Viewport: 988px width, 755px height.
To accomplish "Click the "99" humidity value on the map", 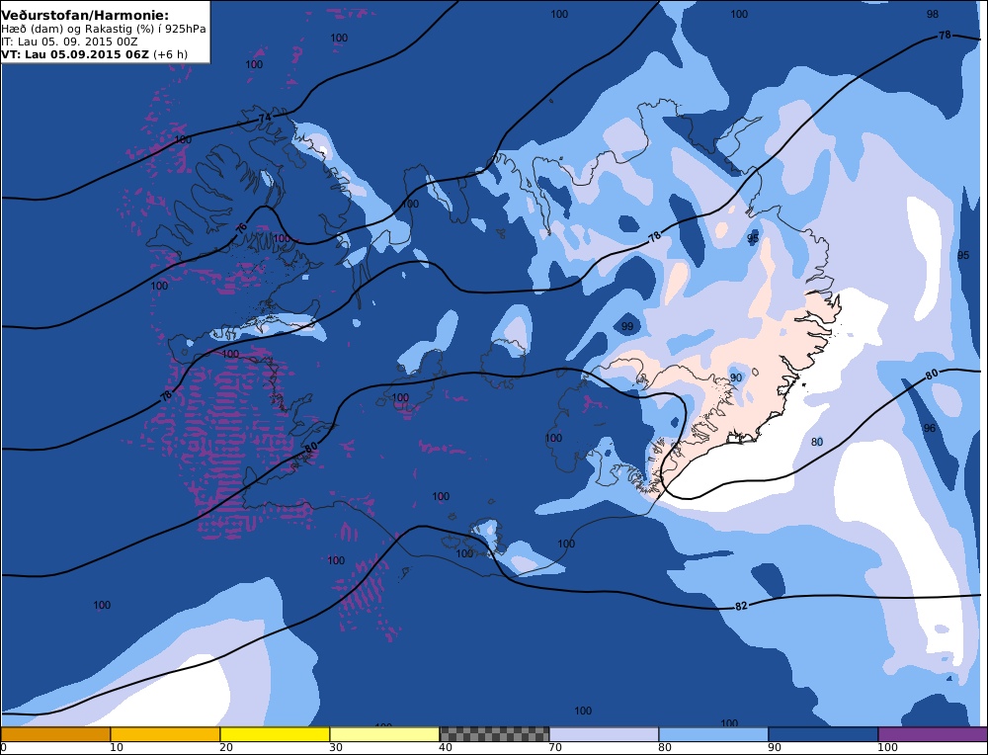I will [x=627, y=326].
